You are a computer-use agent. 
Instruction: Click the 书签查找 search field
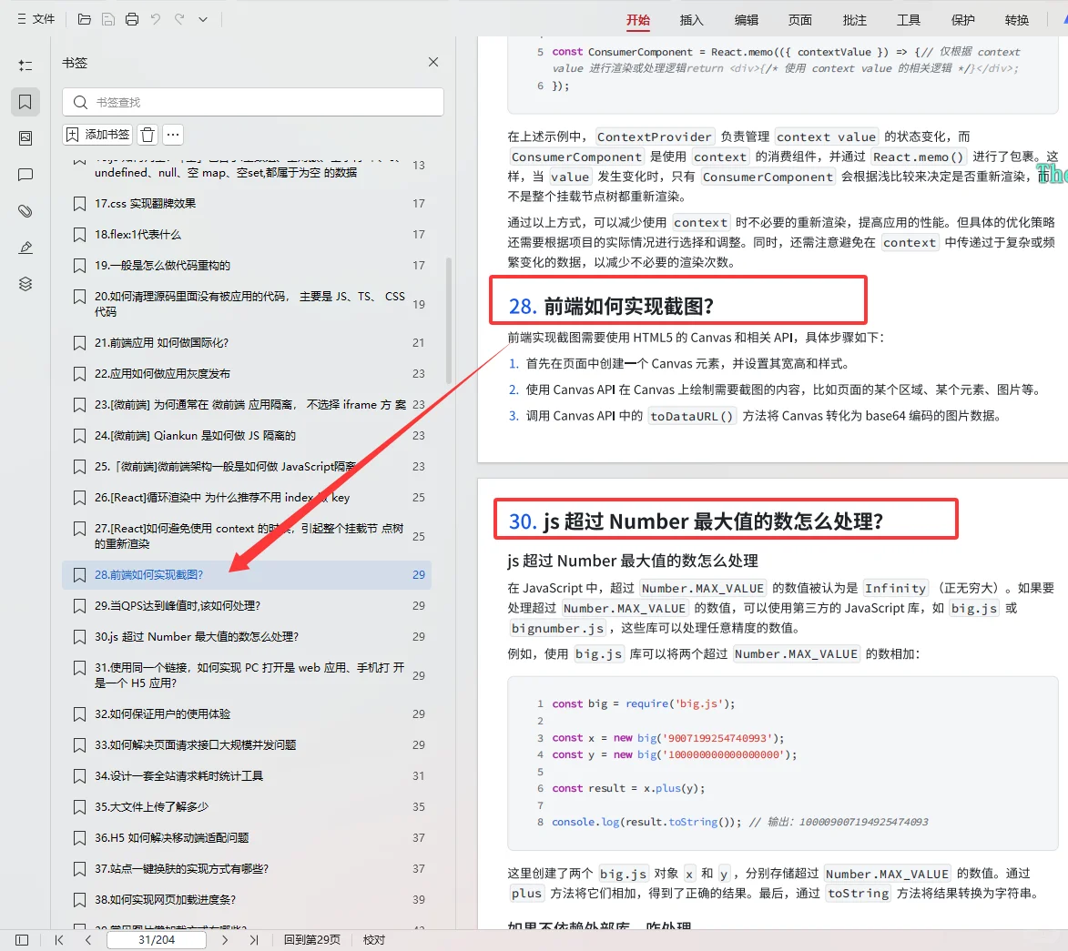click(x=253, y=102)
